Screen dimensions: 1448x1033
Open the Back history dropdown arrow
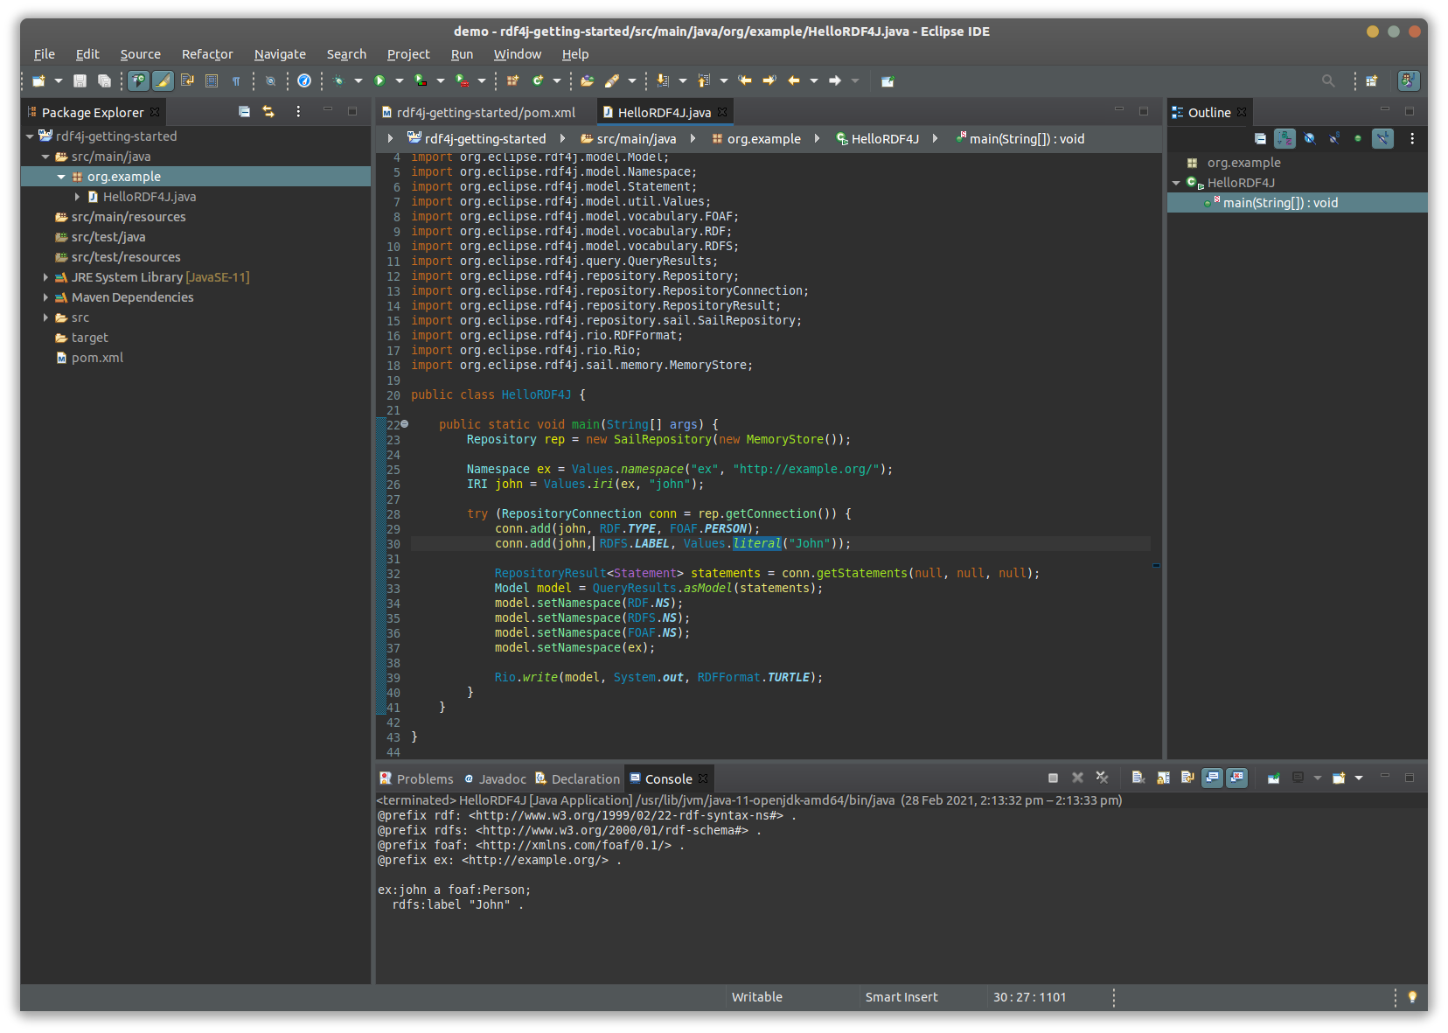tap(814, 81)
